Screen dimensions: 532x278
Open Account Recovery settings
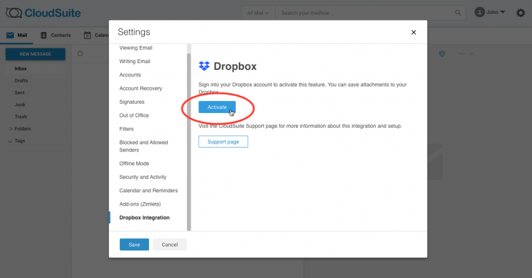[140, 88]
